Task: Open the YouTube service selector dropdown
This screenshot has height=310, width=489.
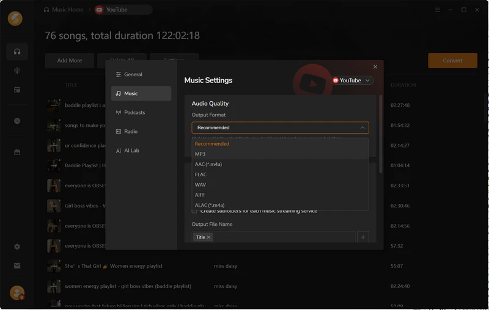Action: pyautogui.click(x=352, y=81)
